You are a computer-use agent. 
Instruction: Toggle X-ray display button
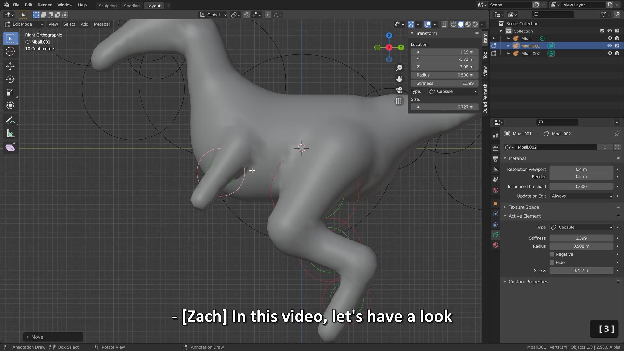pos(444,24)
